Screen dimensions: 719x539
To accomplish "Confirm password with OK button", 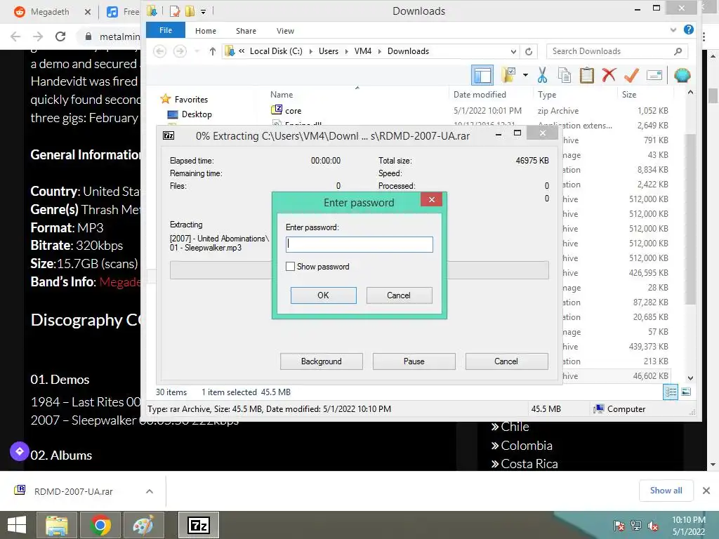I will [x=323, y=295].
